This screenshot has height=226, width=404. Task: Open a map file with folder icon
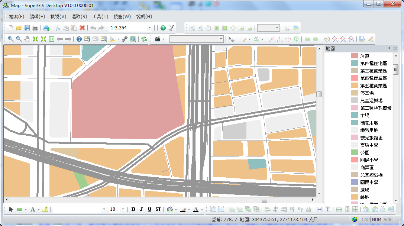(19, 28)
